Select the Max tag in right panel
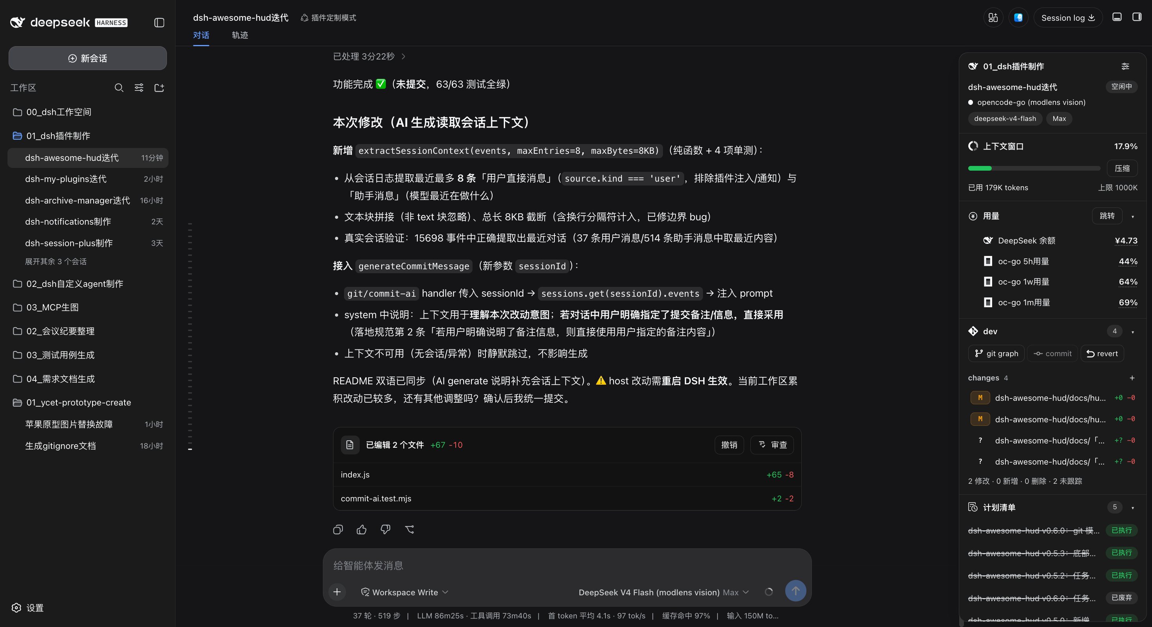This screenshot has width=1152, height=627. click(1059, 118)
